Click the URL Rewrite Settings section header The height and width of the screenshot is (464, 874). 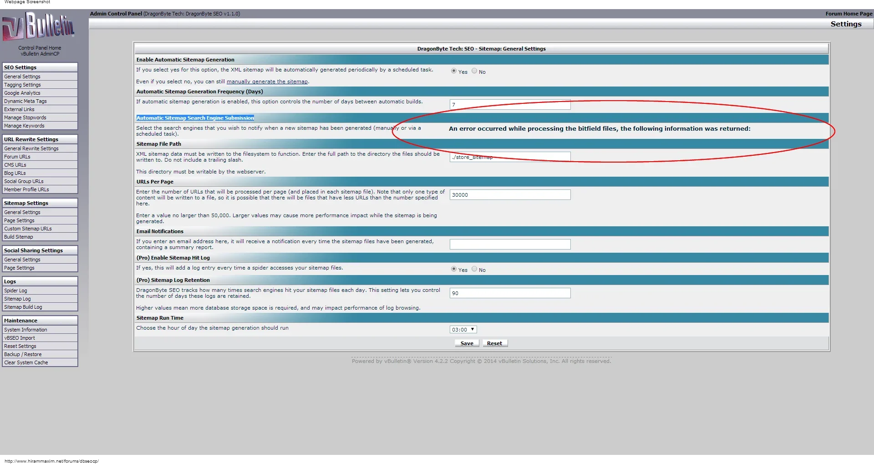[40, 139]
